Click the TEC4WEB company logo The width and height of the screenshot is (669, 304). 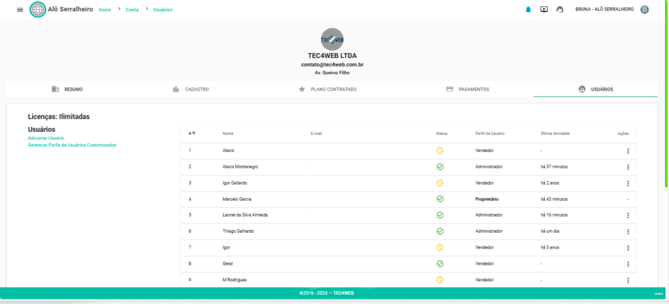[332, 39]
